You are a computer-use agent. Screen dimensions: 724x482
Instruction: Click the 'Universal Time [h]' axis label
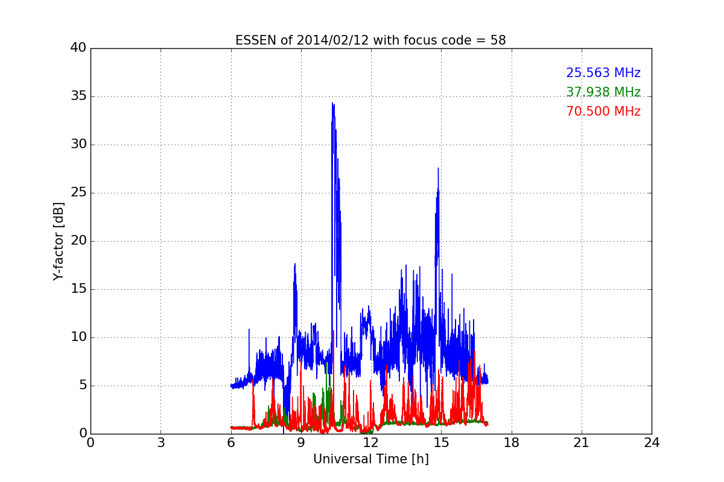click(x=370, y=459)
